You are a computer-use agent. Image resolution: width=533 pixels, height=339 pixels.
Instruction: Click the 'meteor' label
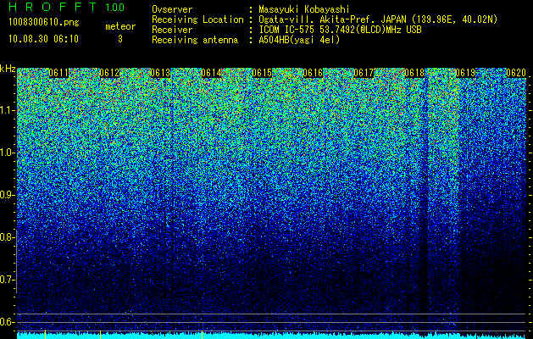[x=120, y=26]
